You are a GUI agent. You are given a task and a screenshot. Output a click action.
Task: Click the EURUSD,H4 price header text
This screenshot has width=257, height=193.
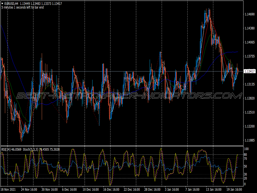33,3
